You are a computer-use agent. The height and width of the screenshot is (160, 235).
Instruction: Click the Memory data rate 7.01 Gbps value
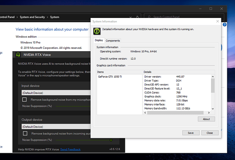point(182,100)
